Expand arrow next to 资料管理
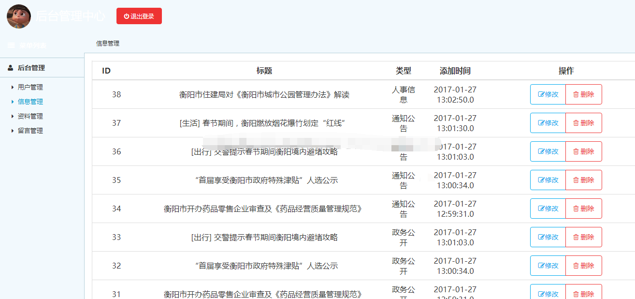Image resolution: width=635 pixels, height=299 pixels. tap(13, 116)
